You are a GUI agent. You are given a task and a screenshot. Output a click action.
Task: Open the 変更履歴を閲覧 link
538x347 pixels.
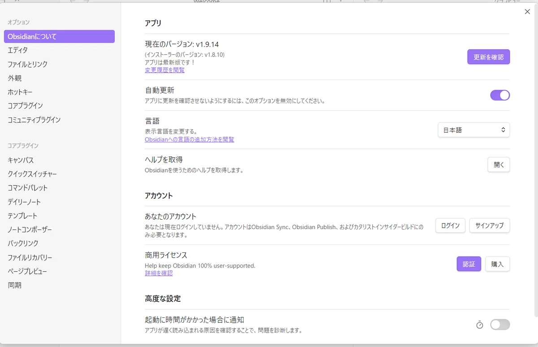click(165, 70)
